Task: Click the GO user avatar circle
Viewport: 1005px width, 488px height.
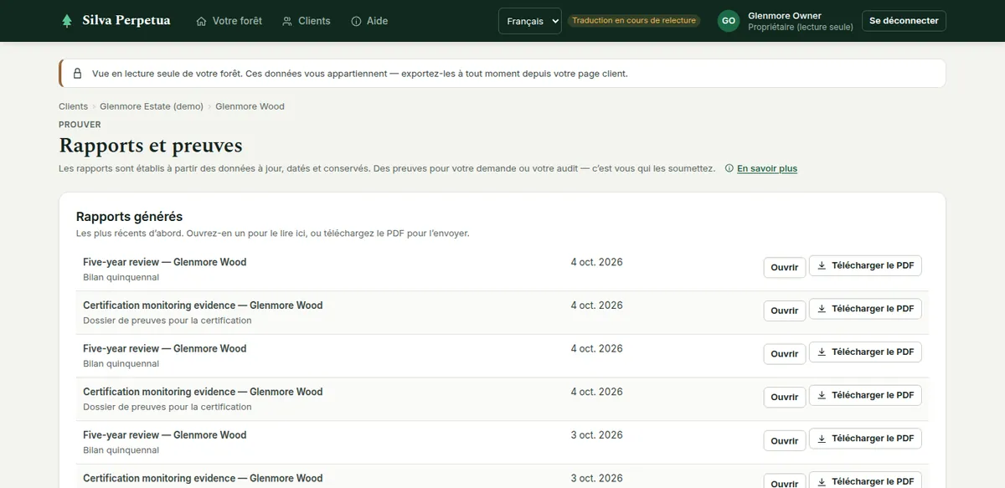Action: [729, 21]
